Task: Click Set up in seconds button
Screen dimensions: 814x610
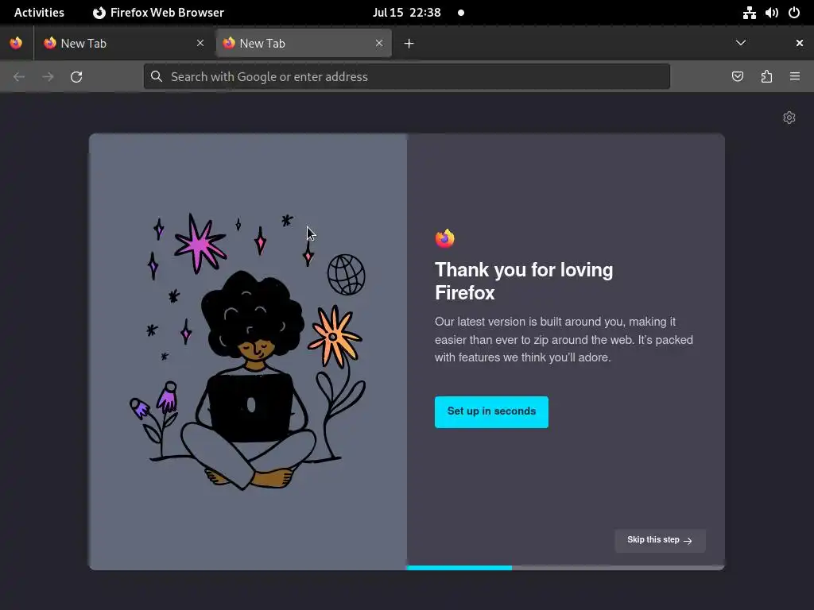Action: 491,412
